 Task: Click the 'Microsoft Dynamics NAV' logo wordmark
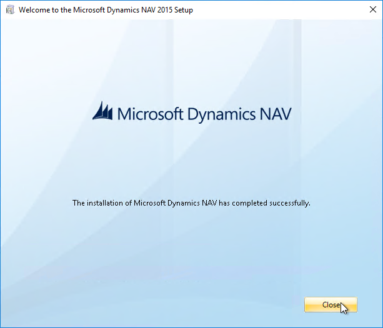click(204, 114)
